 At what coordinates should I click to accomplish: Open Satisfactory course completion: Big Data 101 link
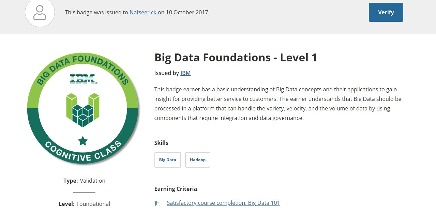click(223, 203)
